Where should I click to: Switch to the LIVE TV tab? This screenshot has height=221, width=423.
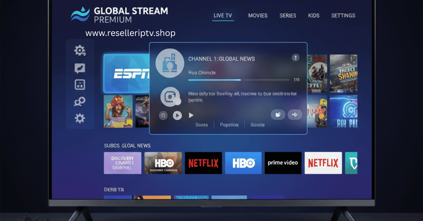point(223,16)
